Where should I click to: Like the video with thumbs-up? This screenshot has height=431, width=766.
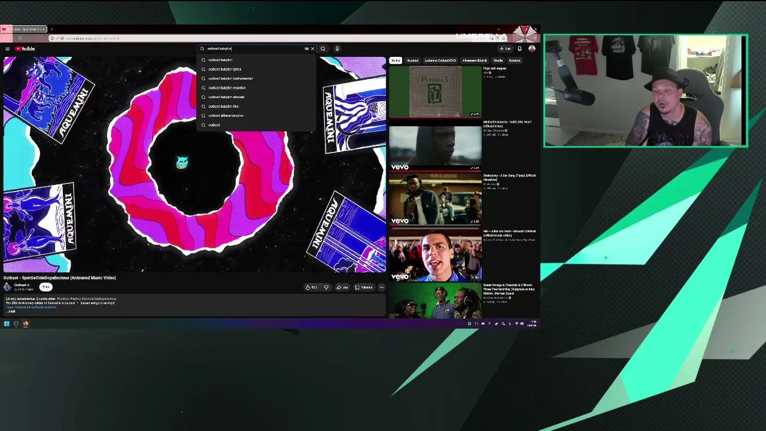point(312,287)
